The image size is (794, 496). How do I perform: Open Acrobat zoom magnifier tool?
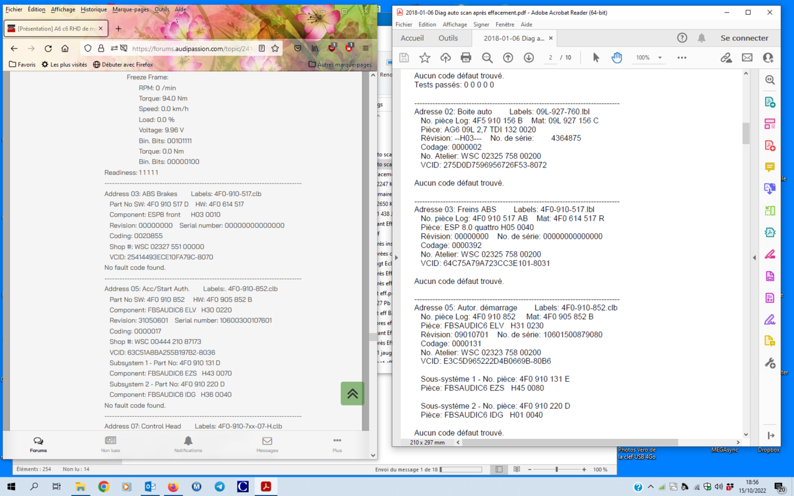pos(487,58)
